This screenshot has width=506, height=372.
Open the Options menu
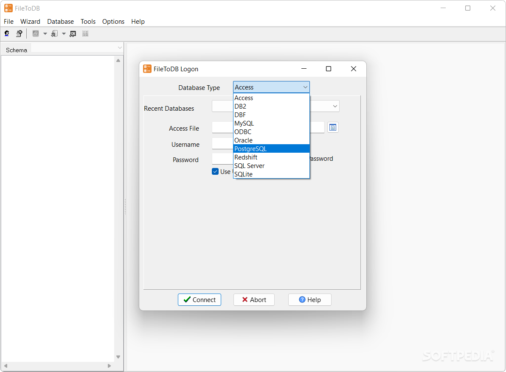113,22
